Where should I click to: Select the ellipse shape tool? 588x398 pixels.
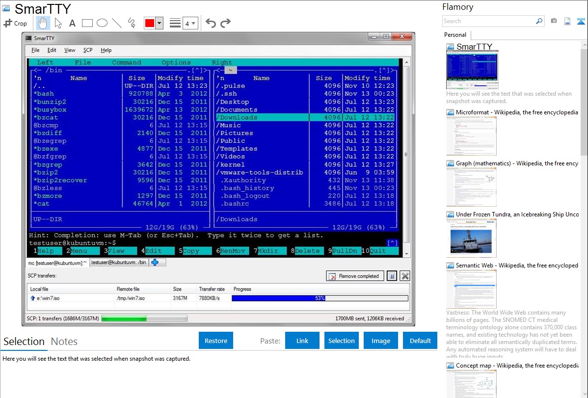click(102, 23)
